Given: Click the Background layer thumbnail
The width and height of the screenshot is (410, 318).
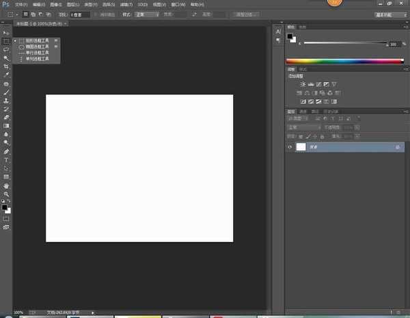Looking at the screenshot, I should click(301, 147).
